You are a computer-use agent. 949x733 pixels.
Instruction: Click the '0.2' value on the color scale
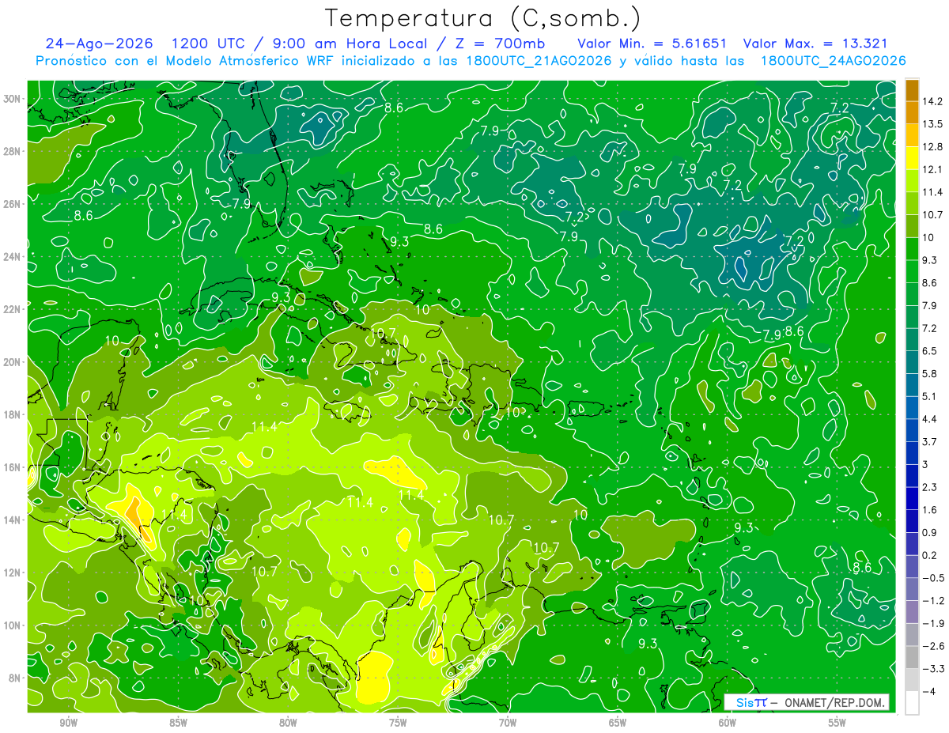coord(930,556)
